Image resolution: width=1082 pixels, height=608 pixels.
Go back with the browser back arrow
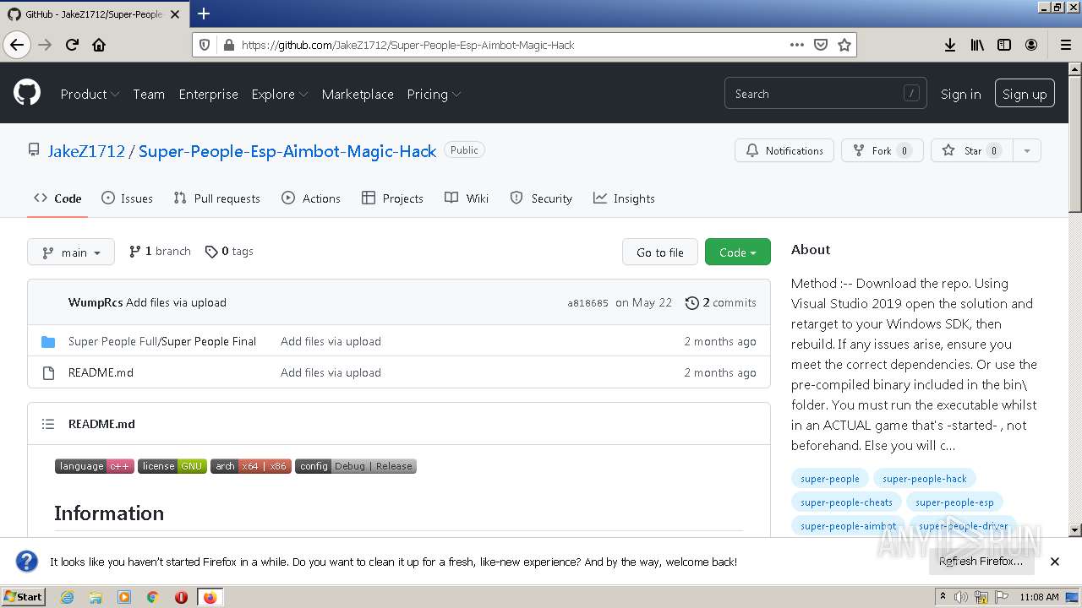click(x=17, y=45)
